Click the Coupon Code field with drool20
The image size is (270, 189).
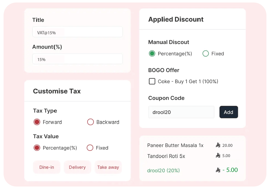(181, 112)
